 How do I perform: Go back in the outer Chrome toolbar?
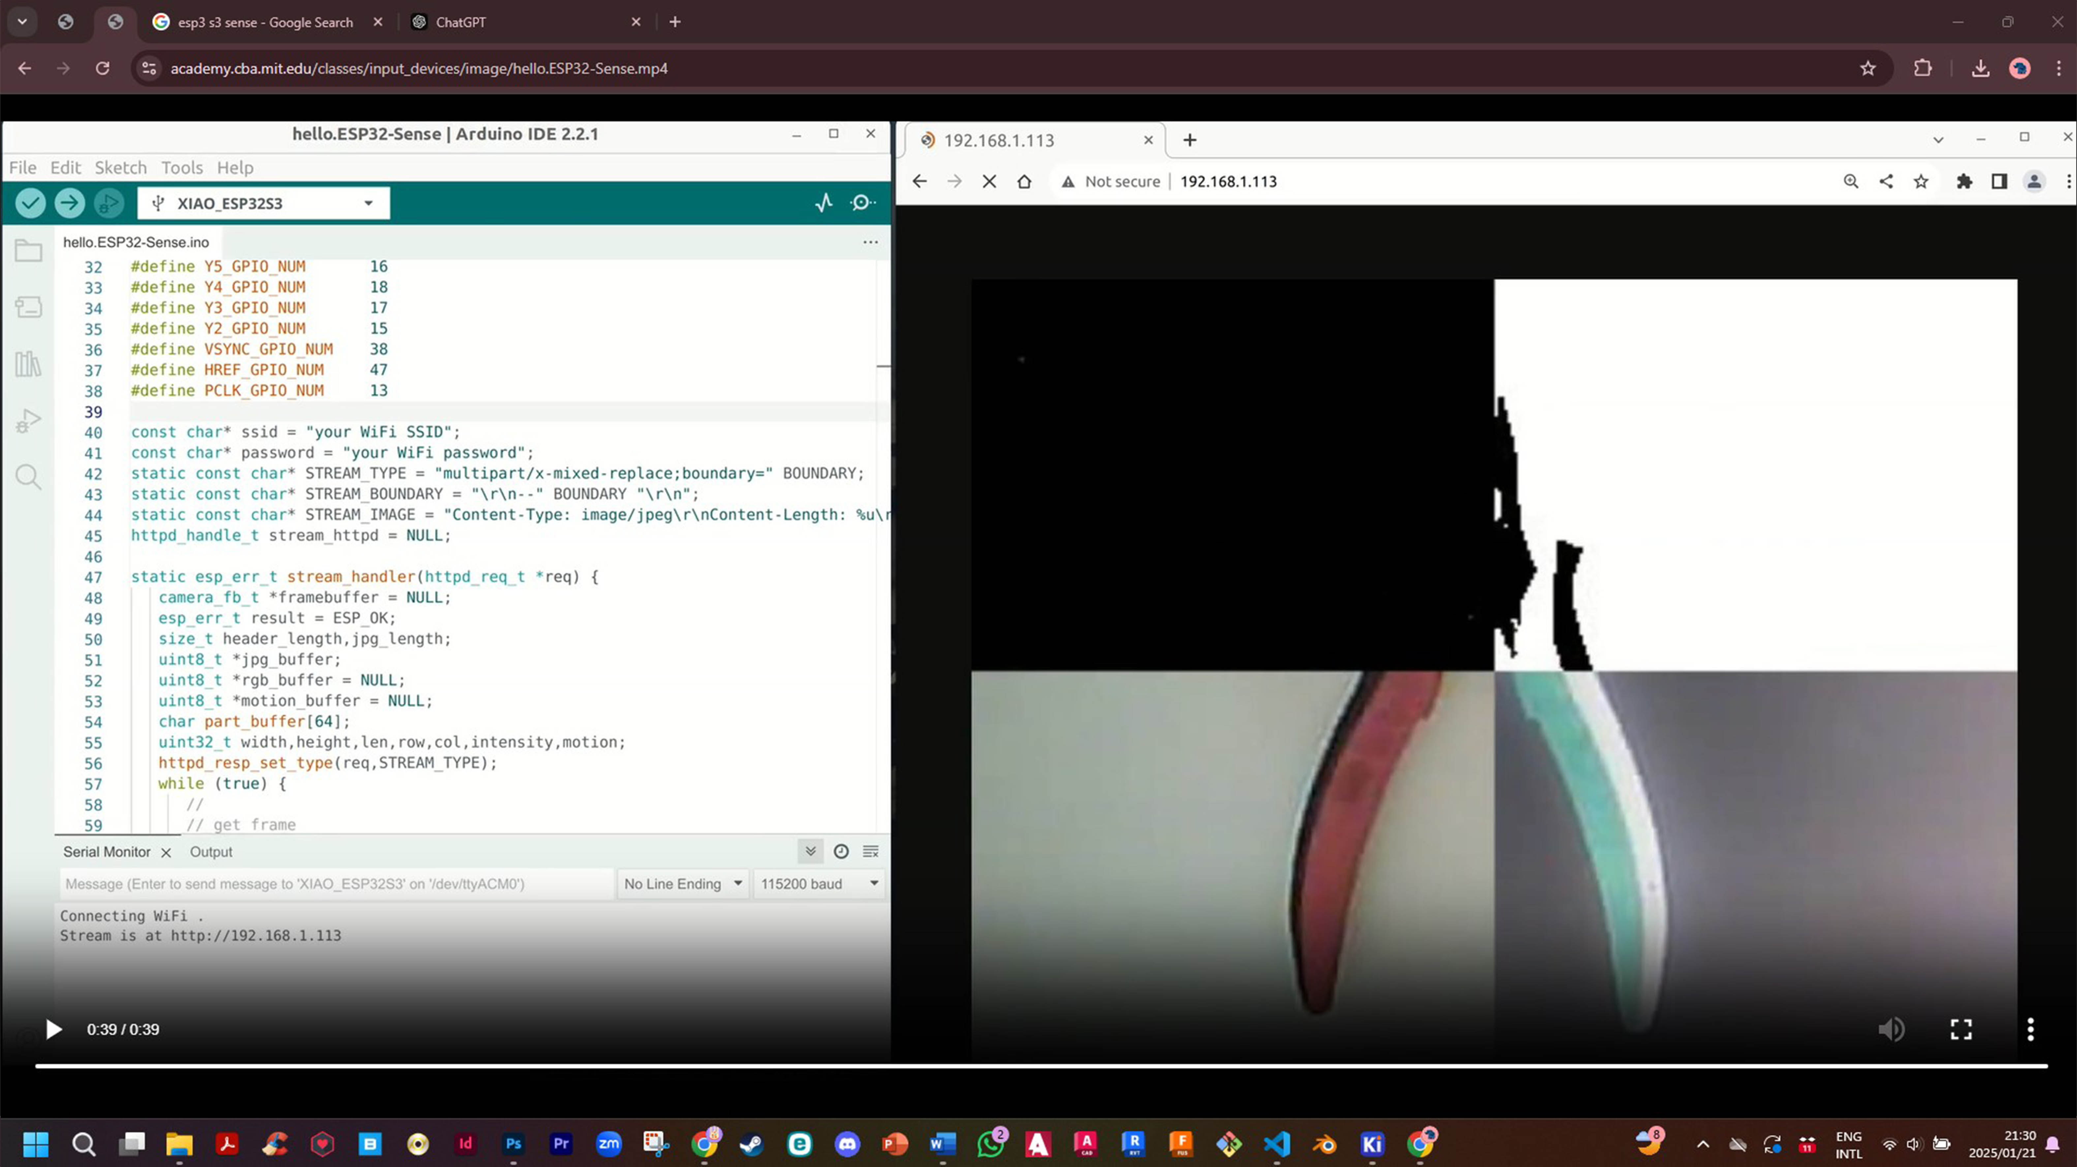click(25, 69)
